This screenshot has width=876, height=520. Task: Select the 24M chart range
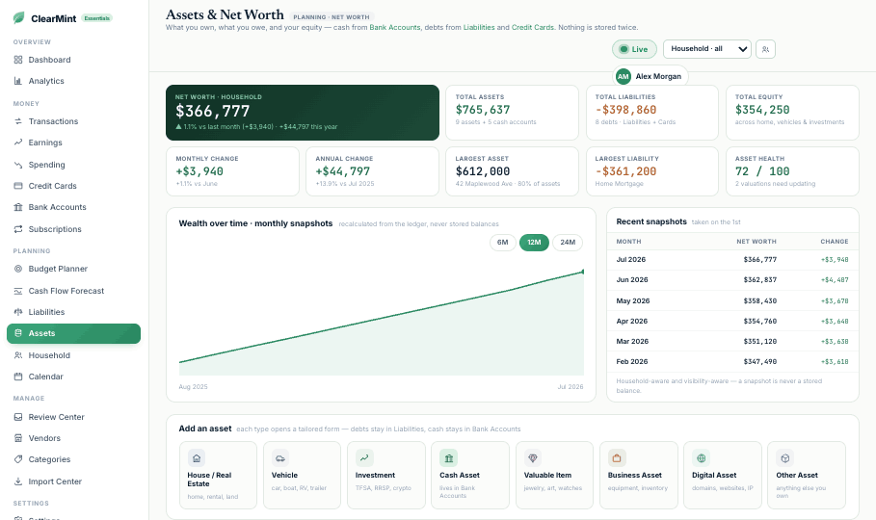coord(568,243)
